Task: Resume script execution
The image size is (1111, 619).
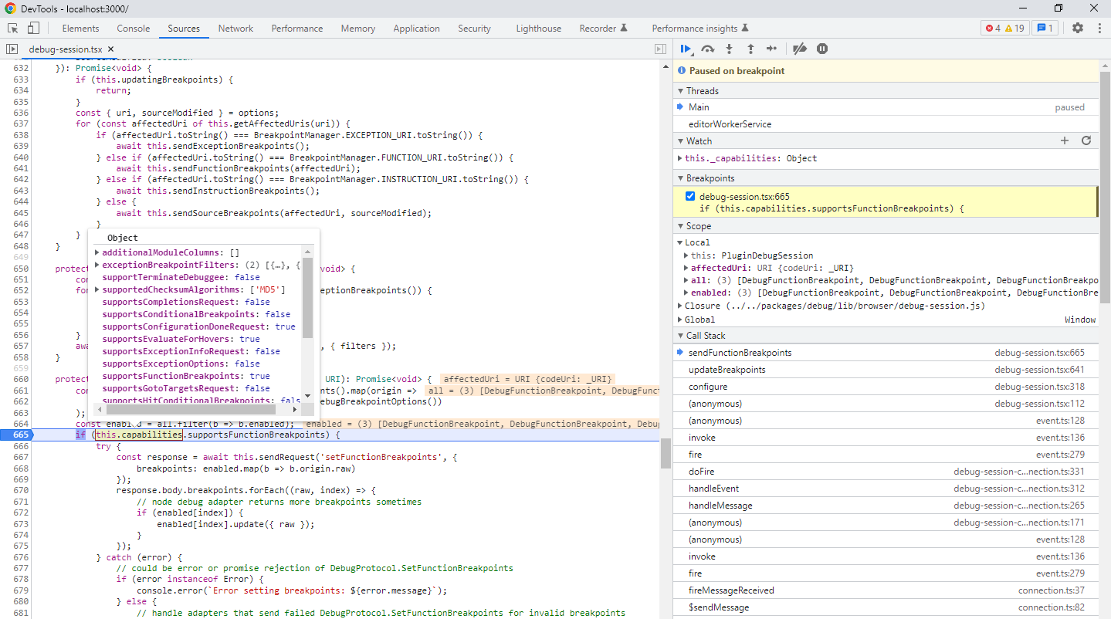Action: 686,48
